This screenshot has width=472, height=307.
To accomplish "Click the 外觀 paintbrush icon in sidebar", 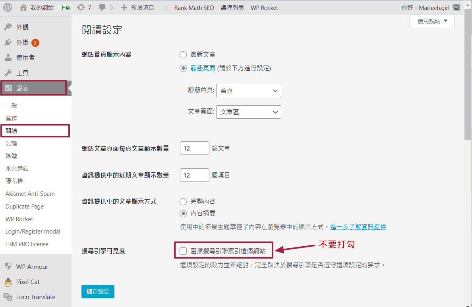I will tap(8, 27).
